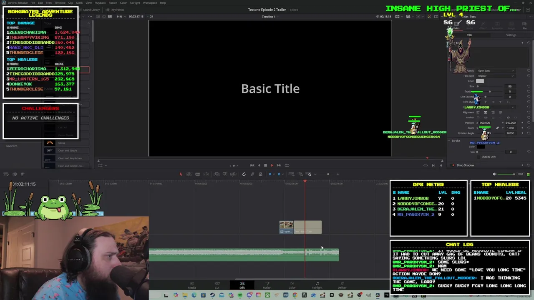Toggle the linked selection chain icon
The height and width of the screenshot is (300, 534).
[x=252, y=174]
